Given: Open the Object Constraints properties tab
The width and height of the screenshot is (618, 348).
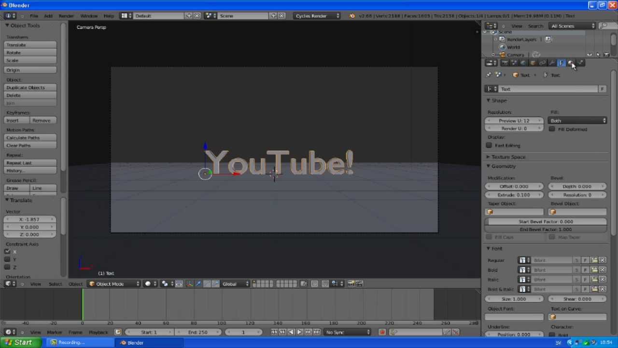Looking at the screenshot, I should [542, 63].
